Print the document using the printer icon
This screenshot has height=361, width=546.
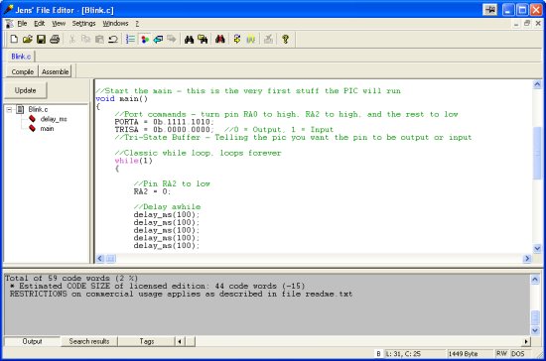pos(55,39)
